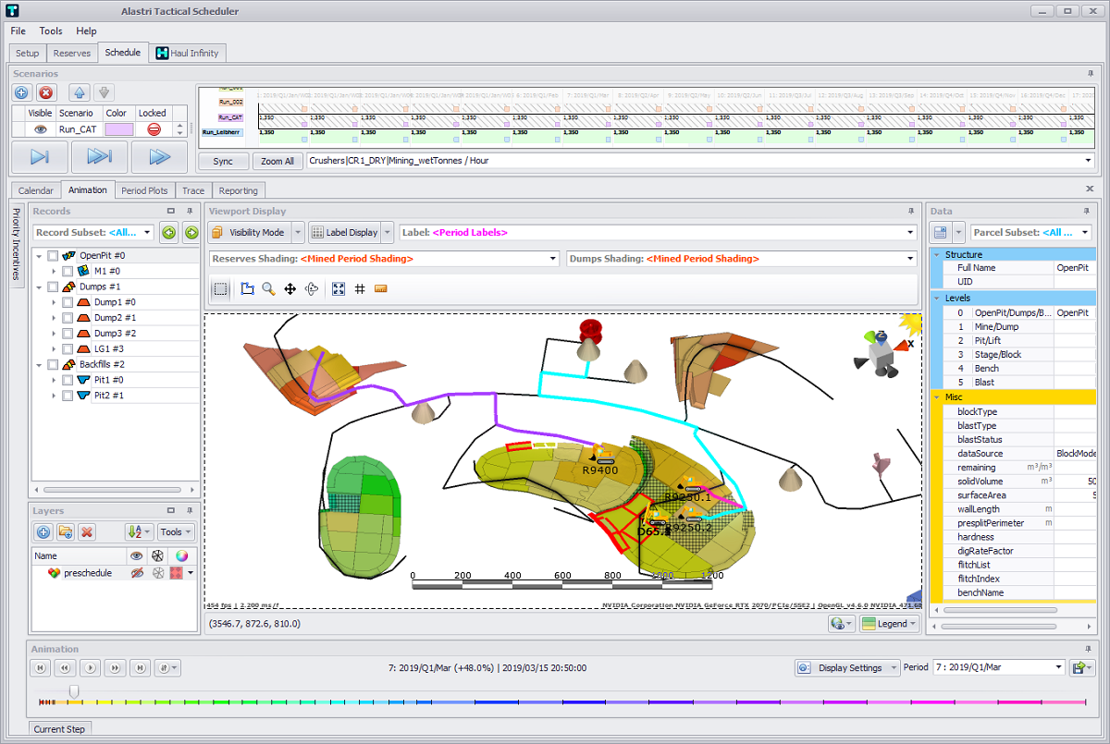Image resolution: width=1110 pixels, height=744 pixels.
Task: Select the rectangle selection tool in viewport
Action: point(220,289)
